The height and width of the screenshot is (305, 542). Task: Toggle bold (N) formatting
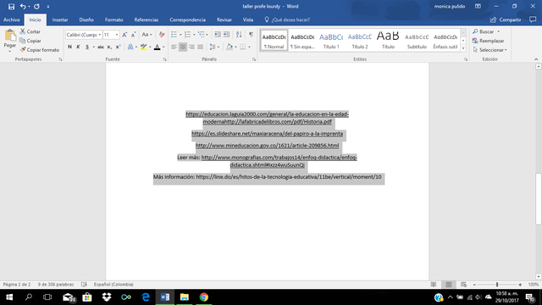tap(69, 47)
